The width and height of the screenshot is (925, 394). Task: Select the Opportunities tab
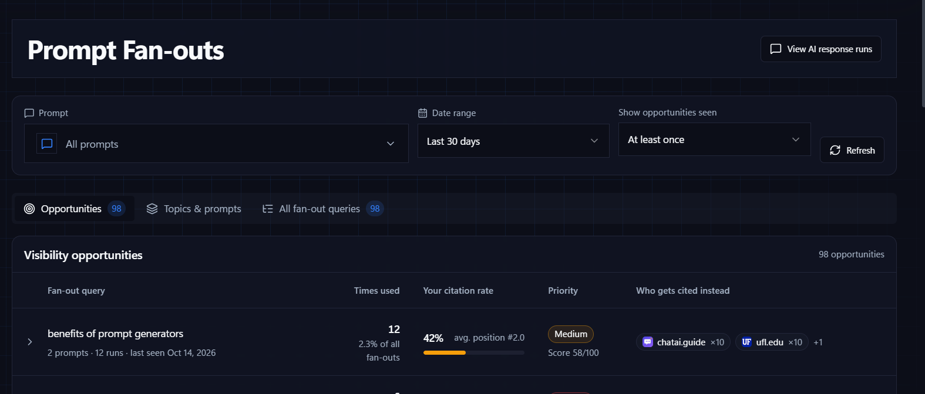pos(75,209)
